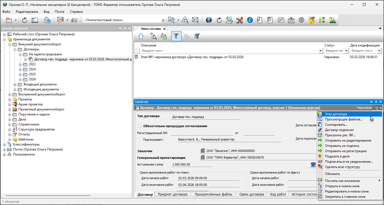This screenshot has height=205, width=384.
Task: Switch to the Предмет договора tab
Action: pyautogui.click(x=173, y=194)
